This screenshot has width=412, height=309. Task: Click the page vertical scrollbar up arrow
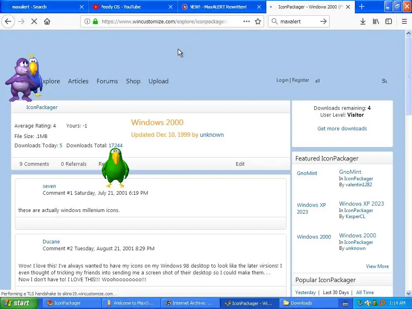point(408,33)
